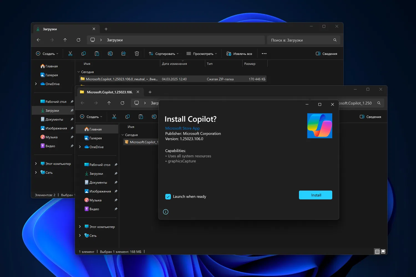
Task: Open the three-dot overflow menu in Загрузки window
Action: tap(264, 54)
